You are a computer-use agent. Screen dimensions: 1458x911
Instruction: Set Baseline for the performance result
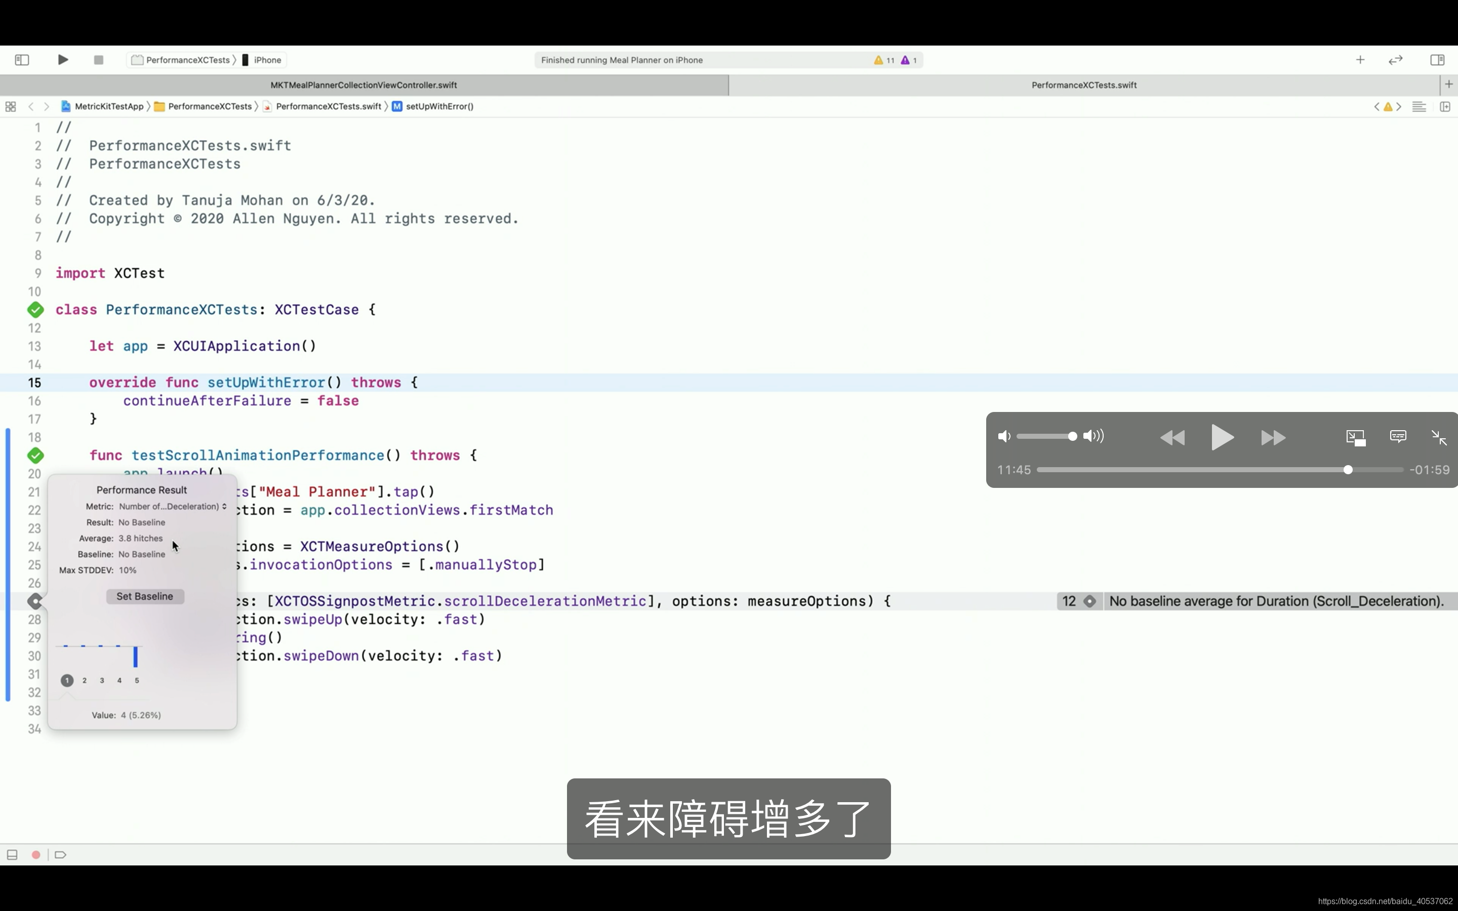click(145, 596)
